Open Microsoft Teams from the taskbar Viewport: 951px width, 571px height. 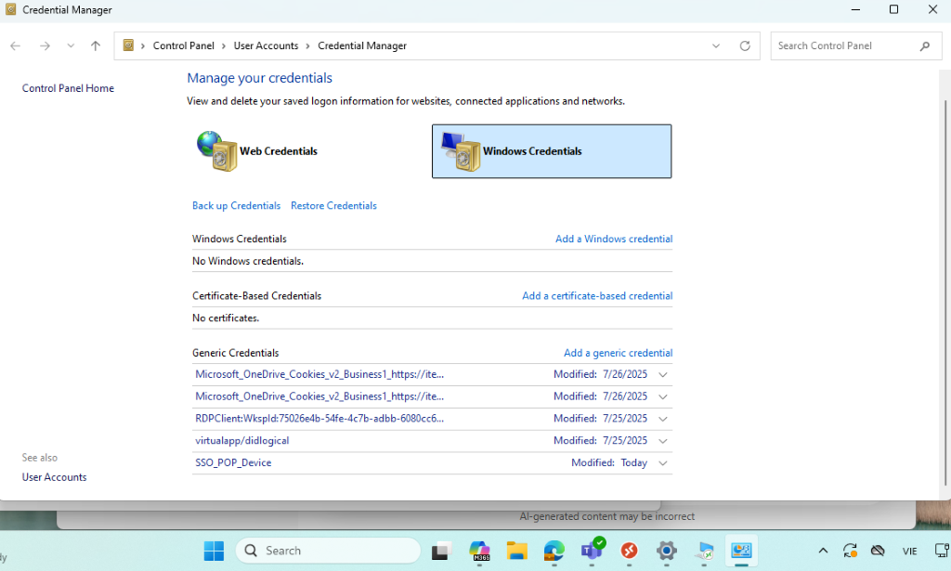point(592,550)
